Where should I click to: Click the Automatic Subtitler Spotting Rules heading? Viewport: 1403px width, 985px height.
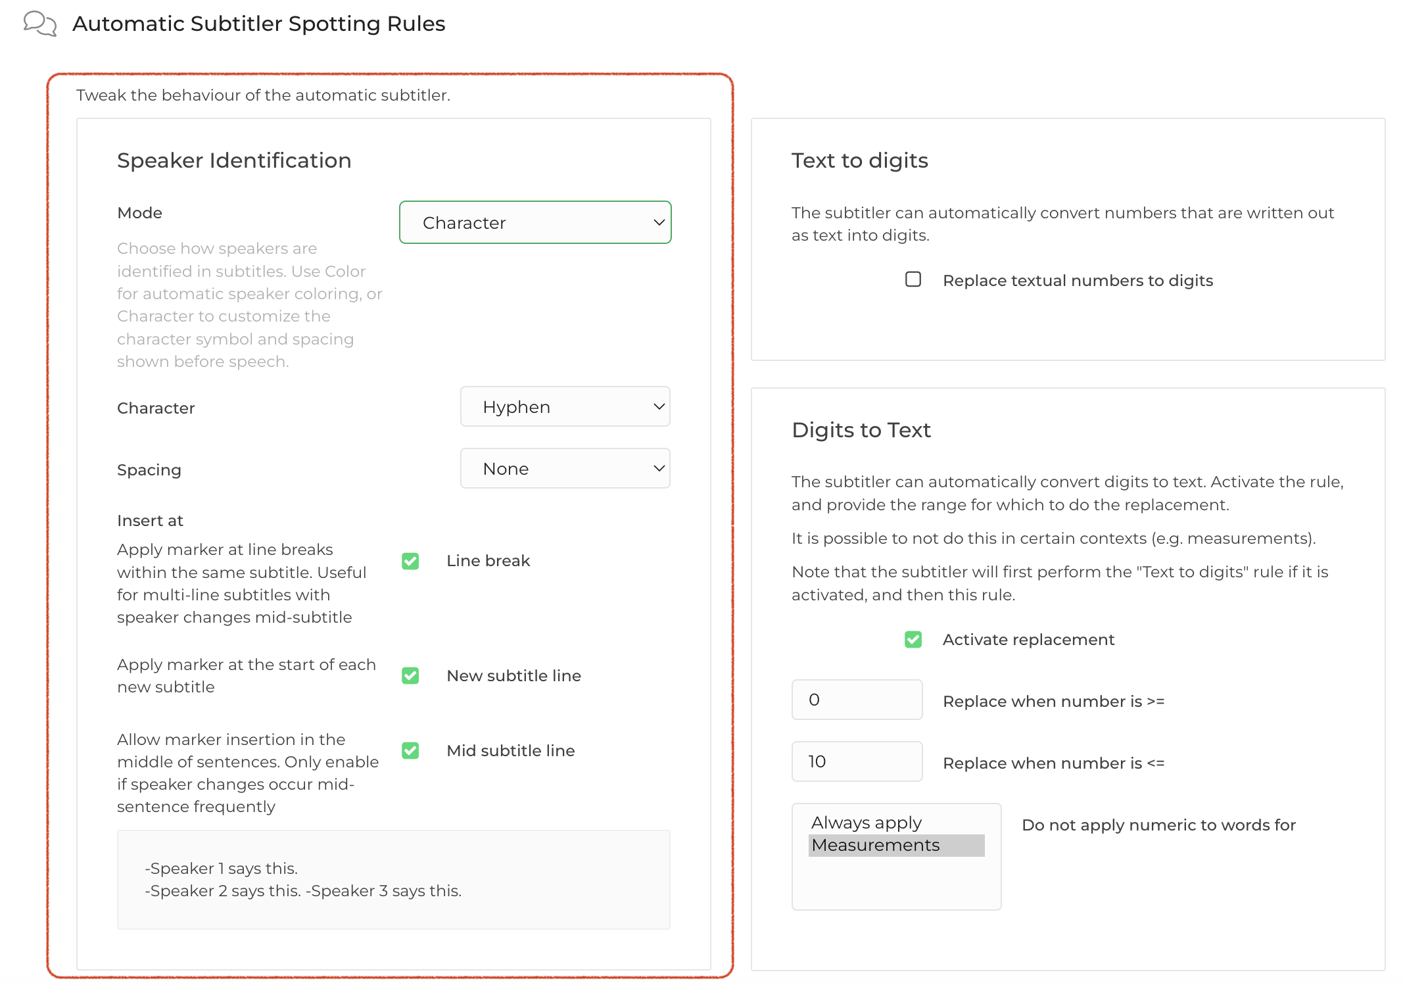click(x=258, y=24)
